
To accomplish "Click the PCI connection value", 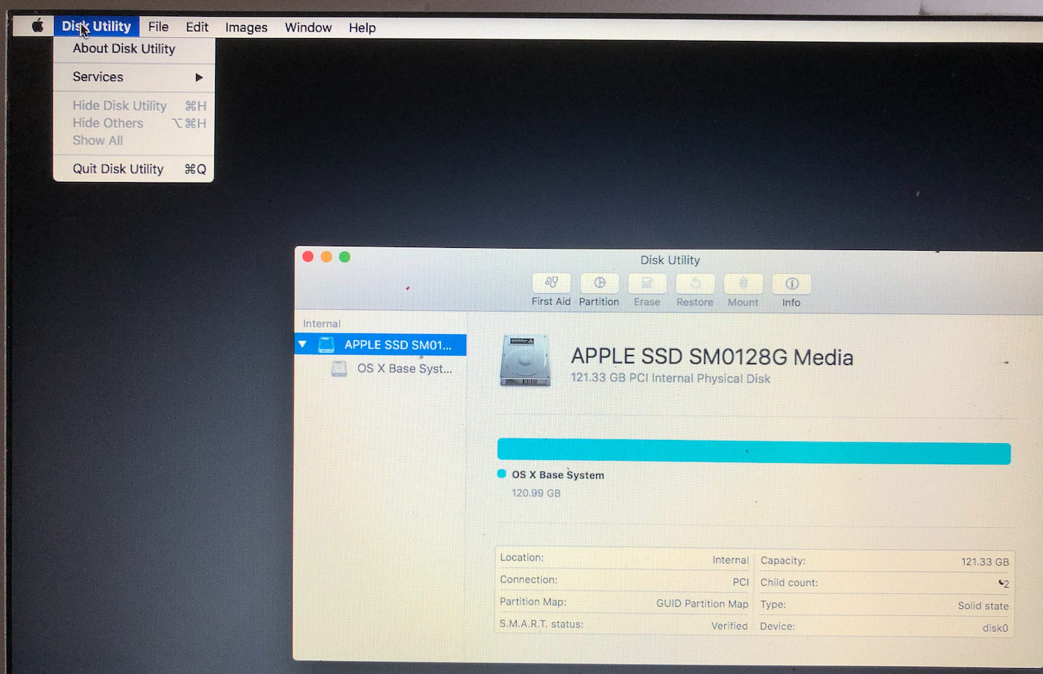I will click(x=741, y=582).
